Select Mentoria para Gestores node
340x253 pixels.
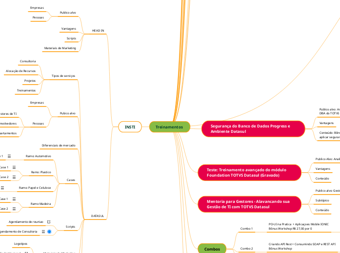click(x=249, y=204)
